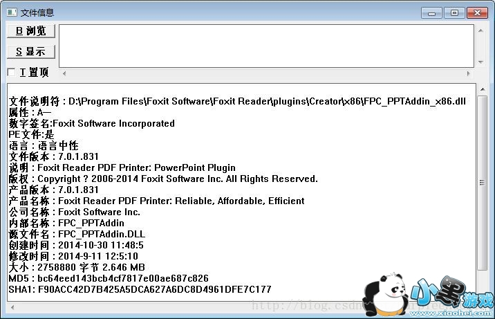Viewport: 495px width, 319px height.
Task: Click the info panel vertical scrollbar thumb
Action: (x=483, y=183)
